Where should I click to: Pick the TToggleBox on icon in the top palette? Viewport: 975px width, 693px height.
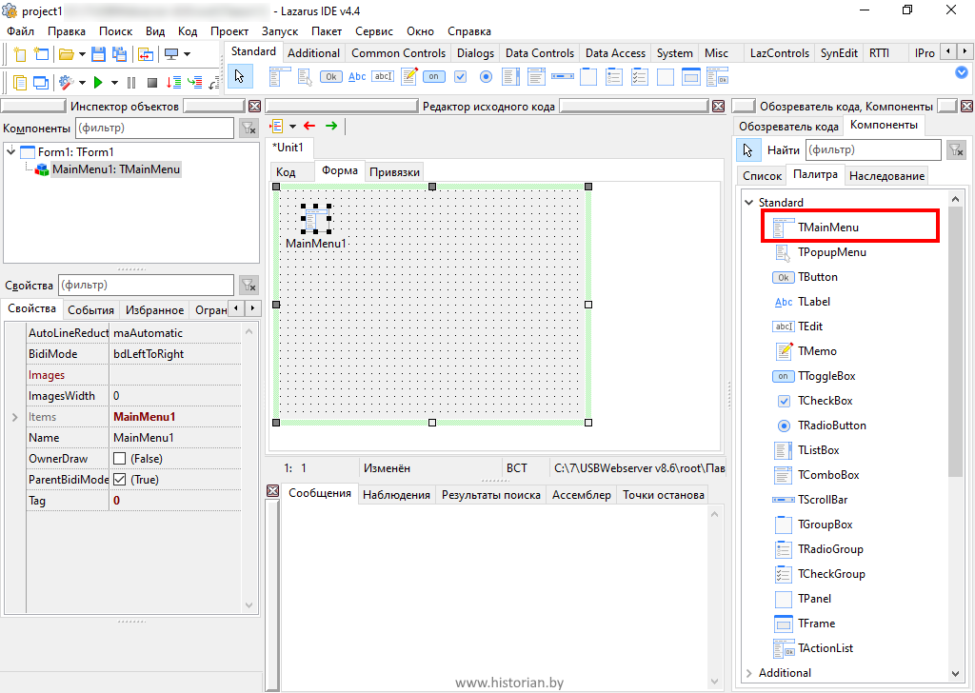tap(434, 76)
